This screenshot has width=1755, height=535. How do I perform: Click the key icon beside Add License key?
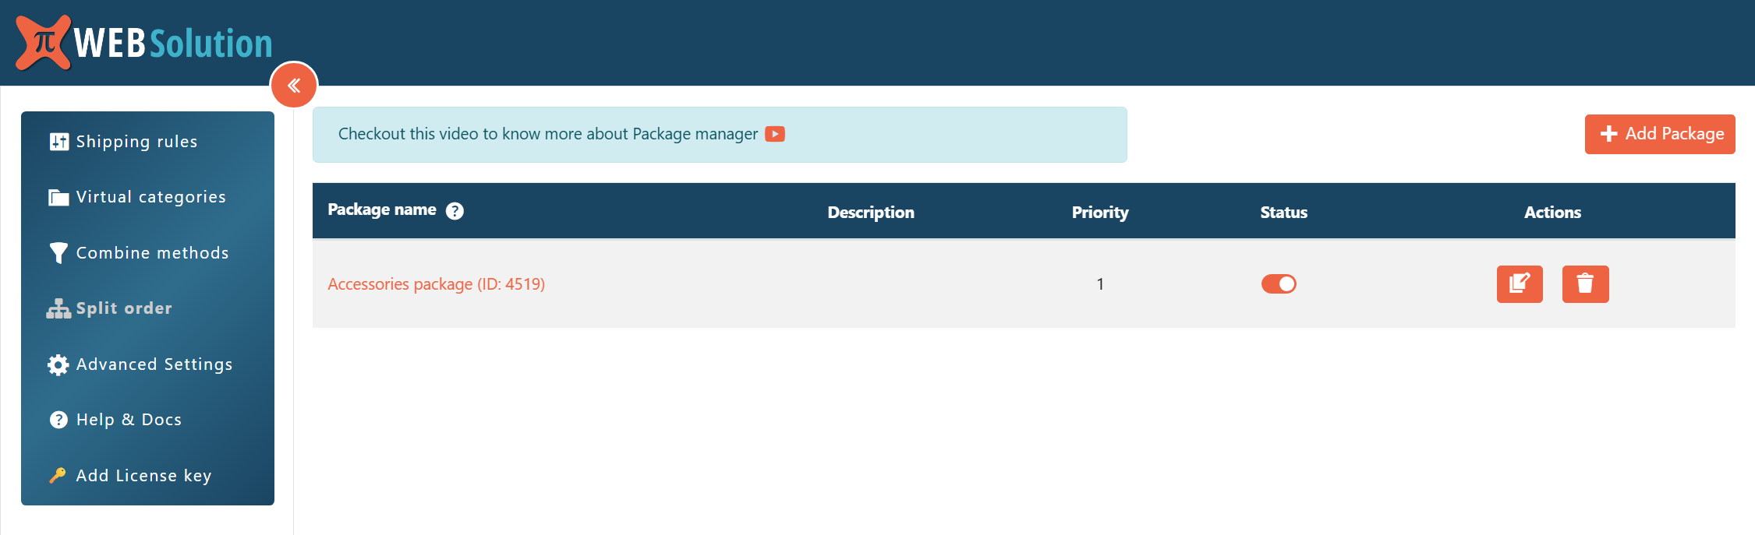58,476
